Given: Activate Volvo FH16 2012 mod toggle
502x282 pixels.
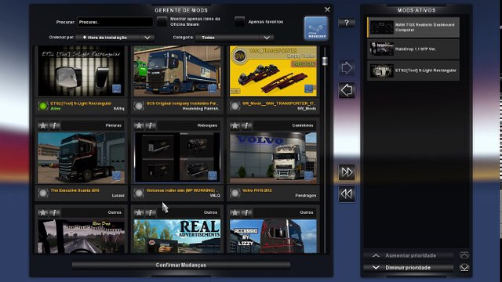Looking at the screenshot, I should [x=235, y=193].
